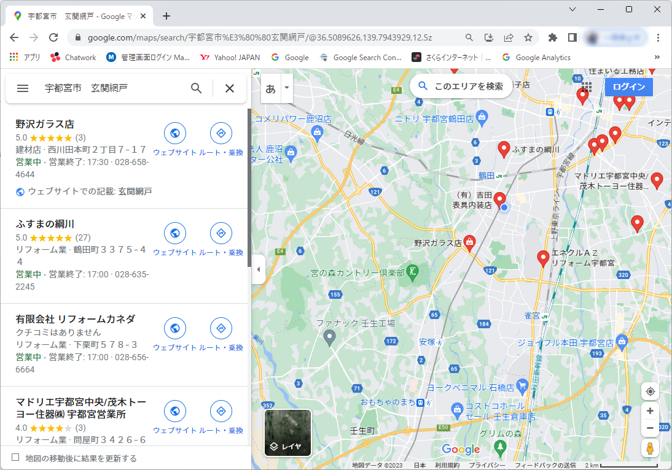The height and width of the screenshot is (470, 672).
Task: Collapse the side panel with arrow
Action: point(258,269)
